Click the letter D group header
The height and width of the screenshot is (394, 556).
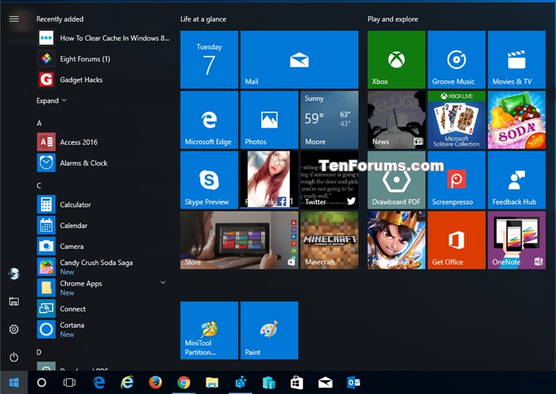[x=39, y=352]
